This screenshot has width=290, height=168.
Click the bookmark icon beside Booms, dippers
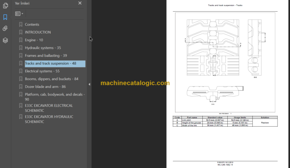(21, 79)
